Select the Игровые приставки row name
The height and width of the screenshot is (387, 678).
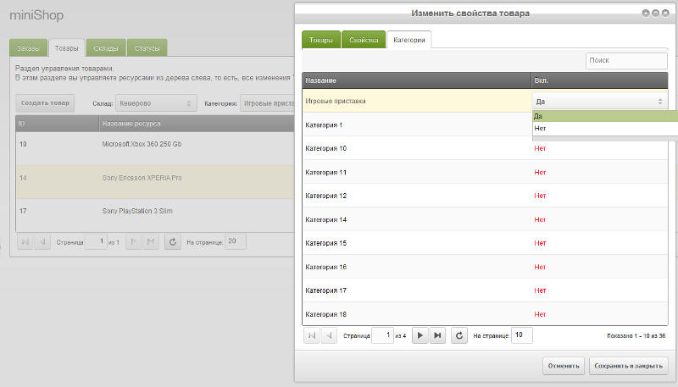click(336, 101)
